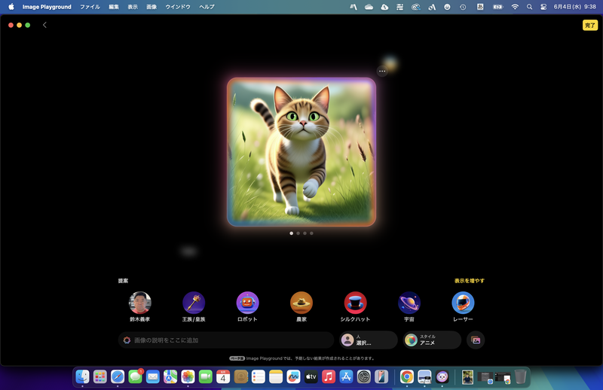Open the Person (人) selector dropdown

[368, 340]
